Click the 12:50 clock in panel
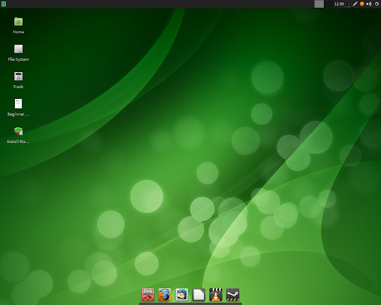 [x=339, y=4]
